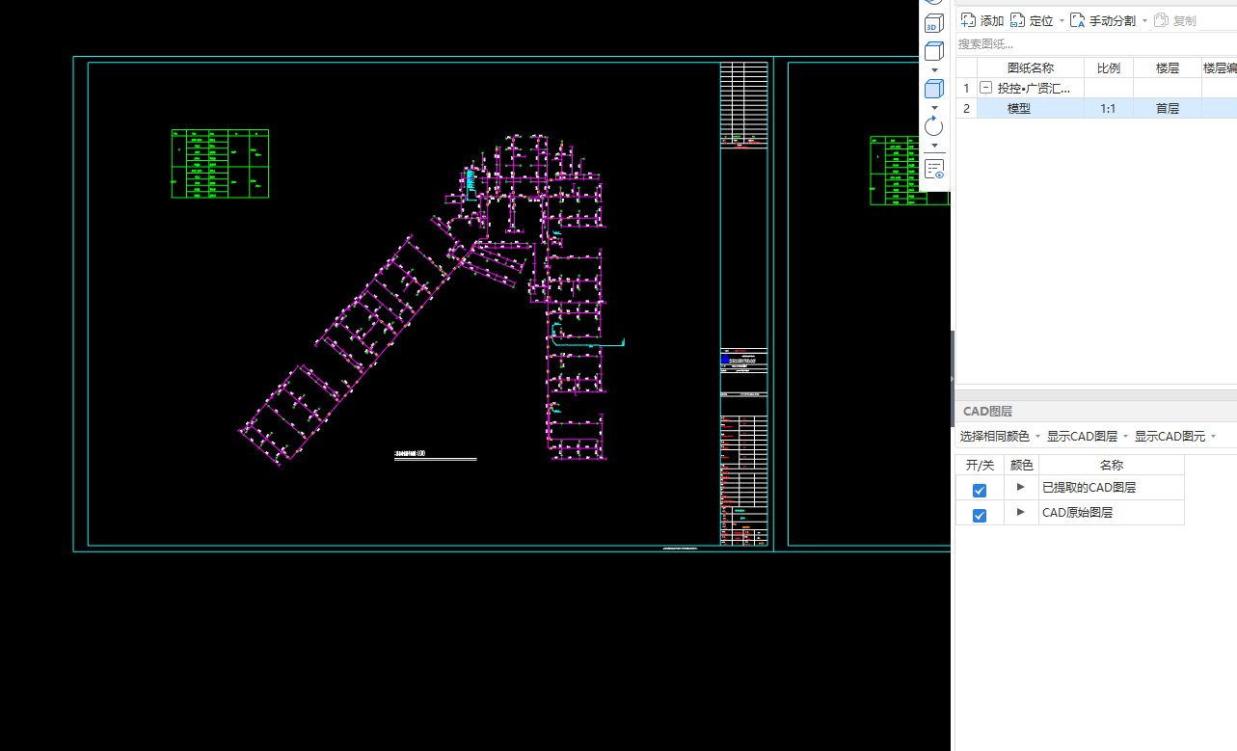This screenshot has width=1237, height=751.
Task: Collapse the 投控•广贤汇 drawing tree node
Action: click(985, 88)
